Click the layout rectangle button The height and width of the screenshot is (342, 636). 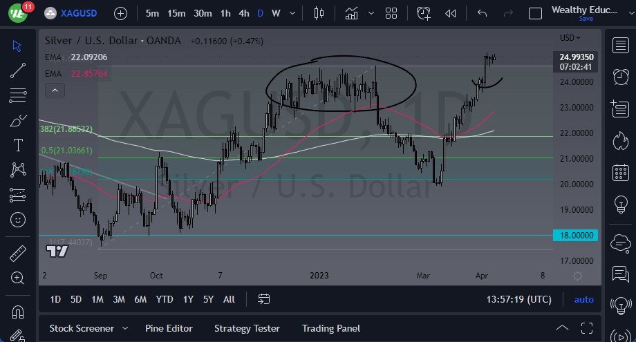tap(535, 14)
